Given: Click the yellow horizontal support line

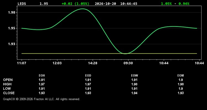Looking at the screenshot, I should click(x=109, y=54).
